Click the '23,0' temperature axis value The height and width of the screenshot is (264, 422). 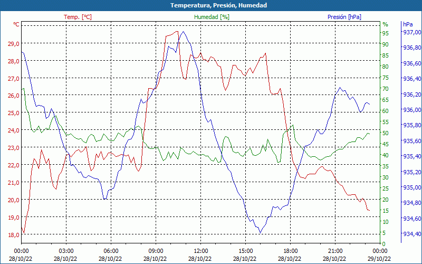point(14,148)
